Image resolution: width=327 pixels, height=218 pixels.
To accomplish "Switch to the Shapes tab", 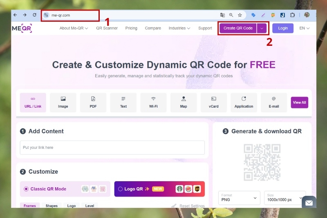I will 52,205.
